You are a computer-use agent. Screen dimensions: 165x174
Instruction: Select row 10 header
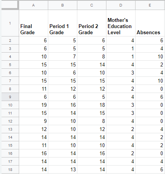click(x=10, y=105)
